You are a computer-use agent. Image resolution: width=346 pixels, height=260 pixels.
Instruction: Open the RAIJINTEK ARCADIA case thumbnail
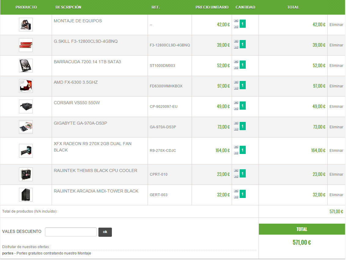pyautogui.click(x=26, y=195)
